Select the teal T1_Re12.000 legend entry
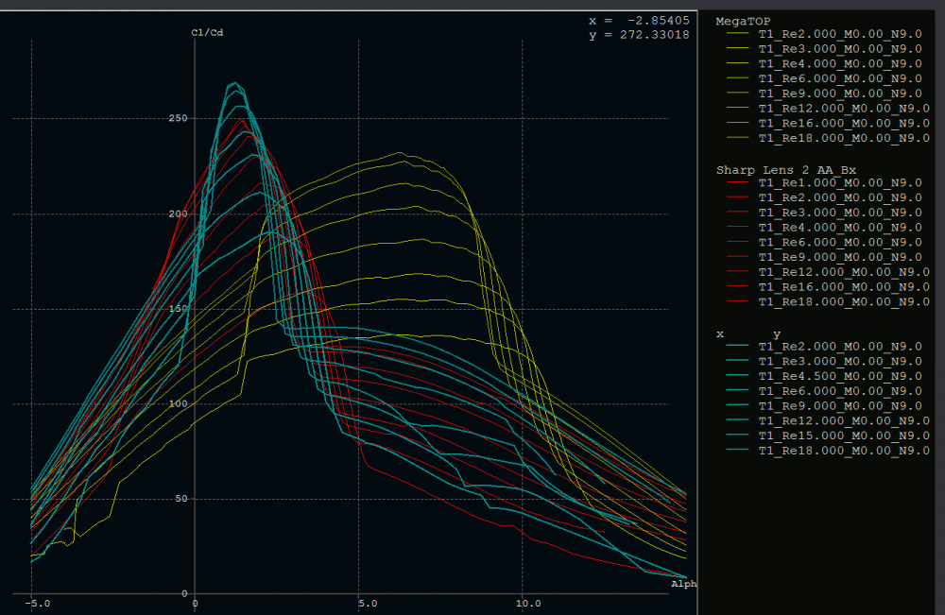 840,420
